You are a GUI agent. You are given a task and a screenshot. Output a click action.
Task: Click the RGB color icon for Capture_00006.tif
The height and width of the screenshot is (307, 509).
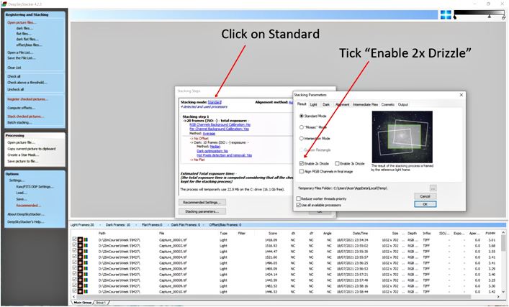coord(86,269)
